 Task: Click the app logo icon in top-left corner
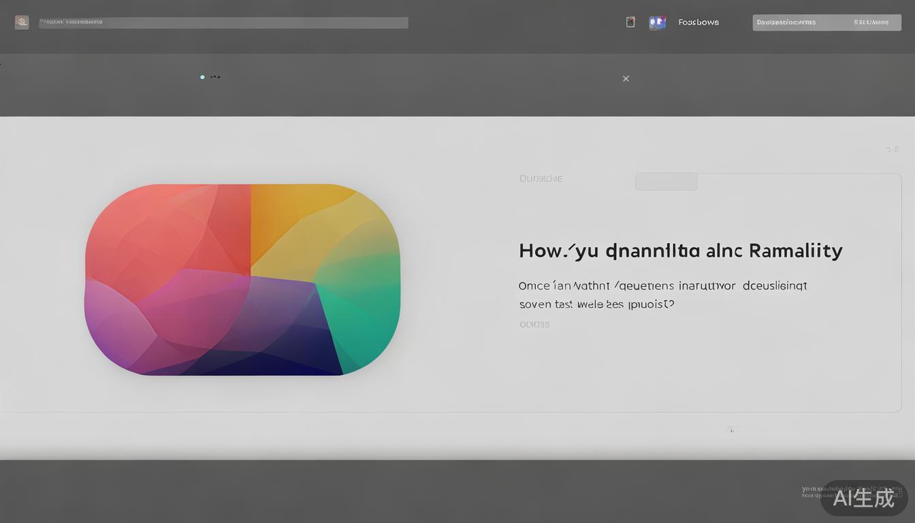pos(22,22)
